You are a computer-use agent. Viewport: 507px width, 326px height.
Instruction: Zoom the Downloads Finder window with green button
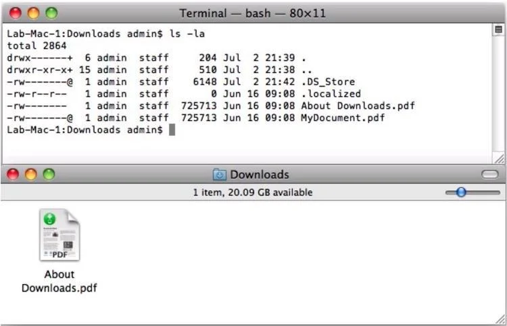[x=49, y=174]
